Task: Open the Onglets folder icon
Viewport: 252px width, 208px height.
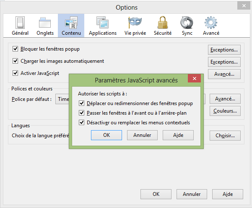Action: [45, 23]
